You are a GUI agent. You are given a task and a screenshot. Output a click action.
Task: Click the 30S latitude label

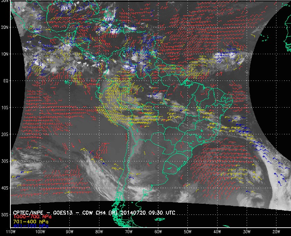[x=5, y=161]
